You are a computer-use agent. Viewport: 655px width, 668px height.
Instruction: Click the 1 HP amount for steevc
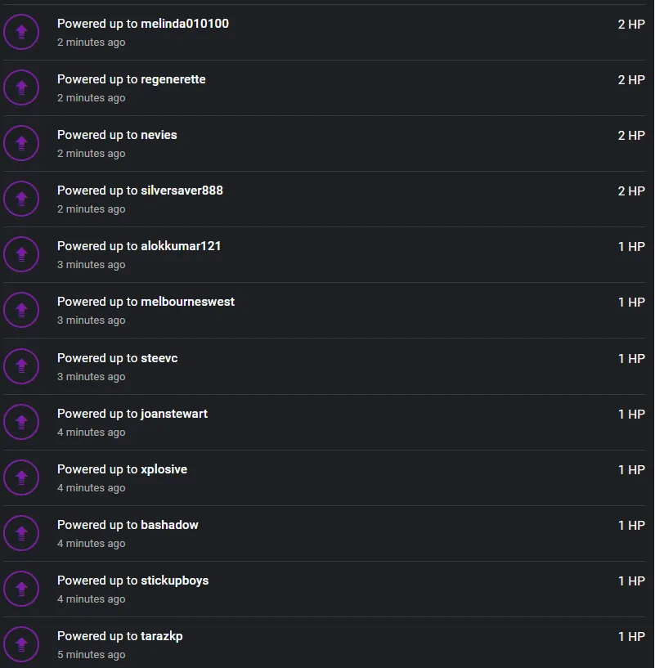pos(631,359)
